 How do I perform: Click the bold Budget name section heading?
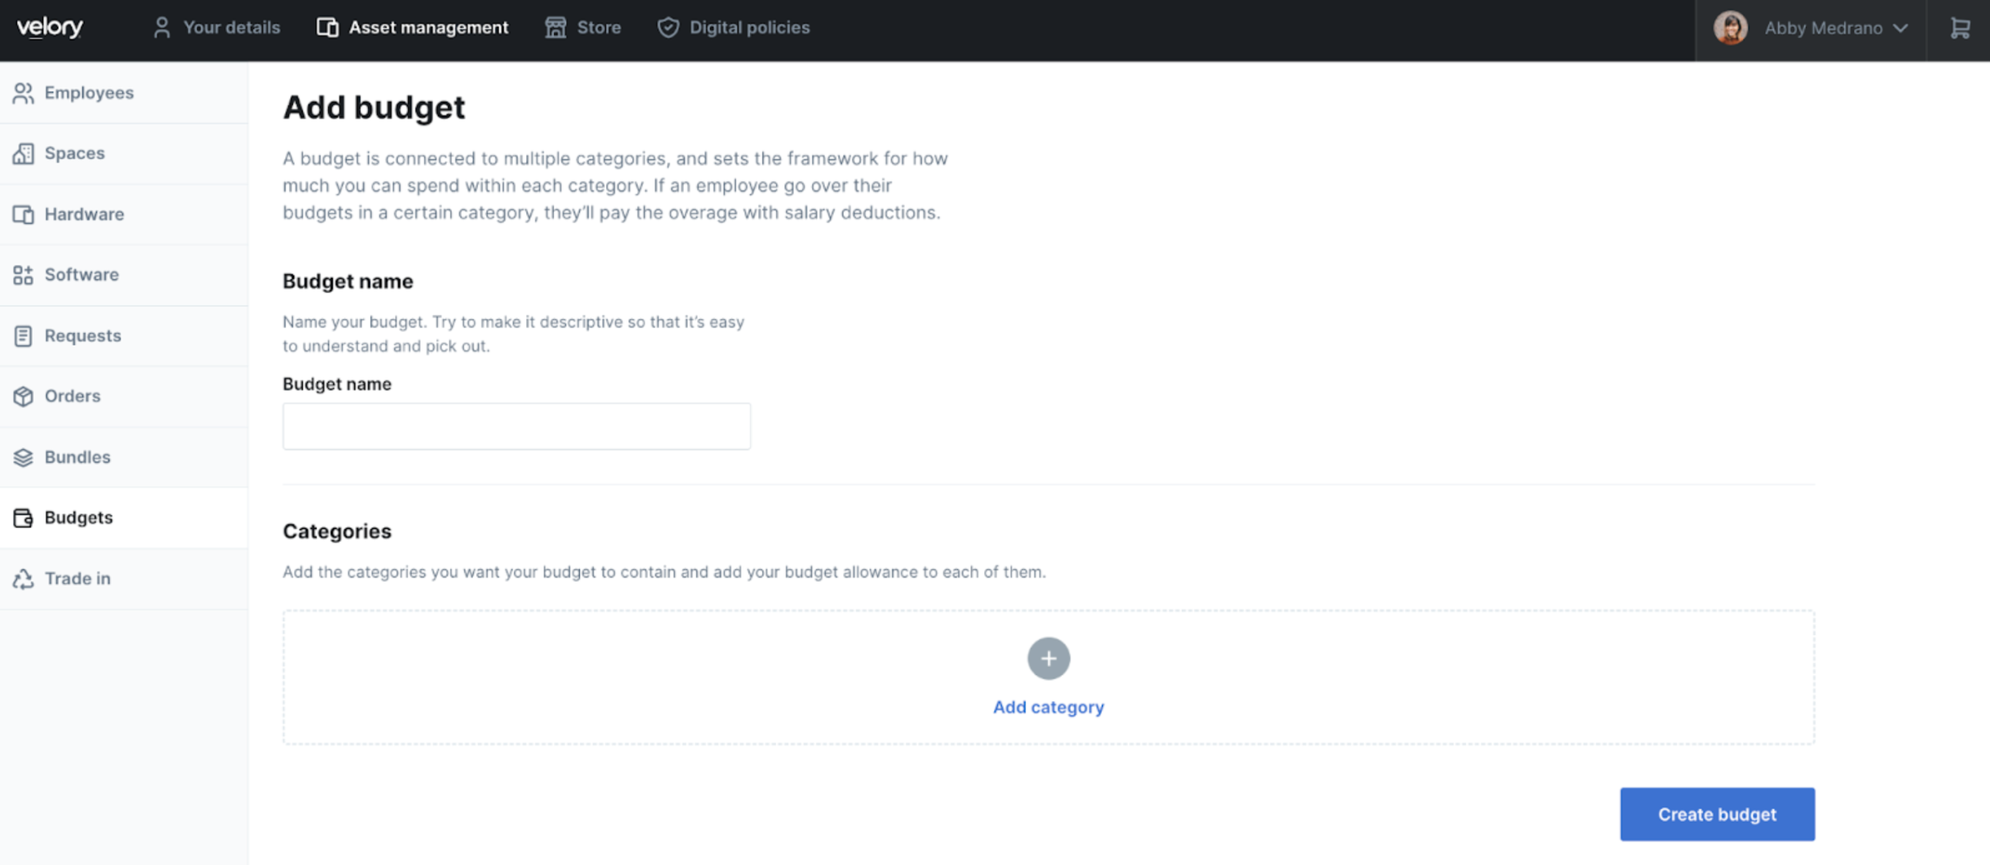[347, 281]
